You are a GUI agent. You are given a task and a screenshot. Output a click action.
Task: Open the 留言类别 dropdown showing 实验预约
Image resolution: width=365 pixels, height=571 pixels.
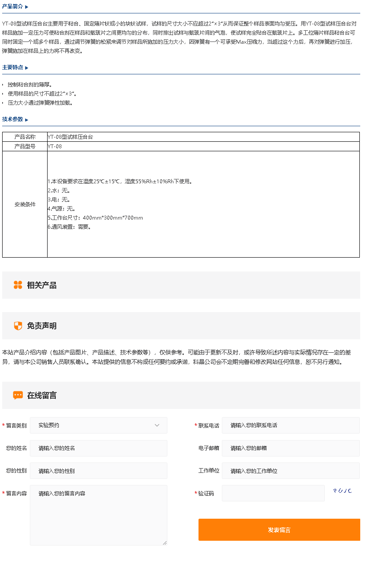(98, 425)
